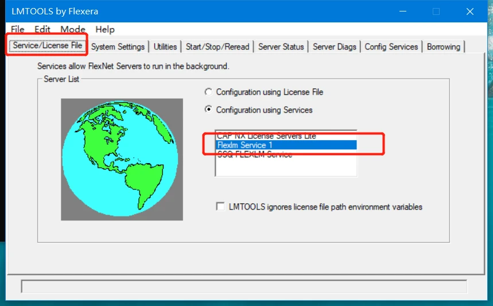Open the Config Services tab
Image resolution: width=493 pixels, height=306 pixels.
click(x=391, y=47)
